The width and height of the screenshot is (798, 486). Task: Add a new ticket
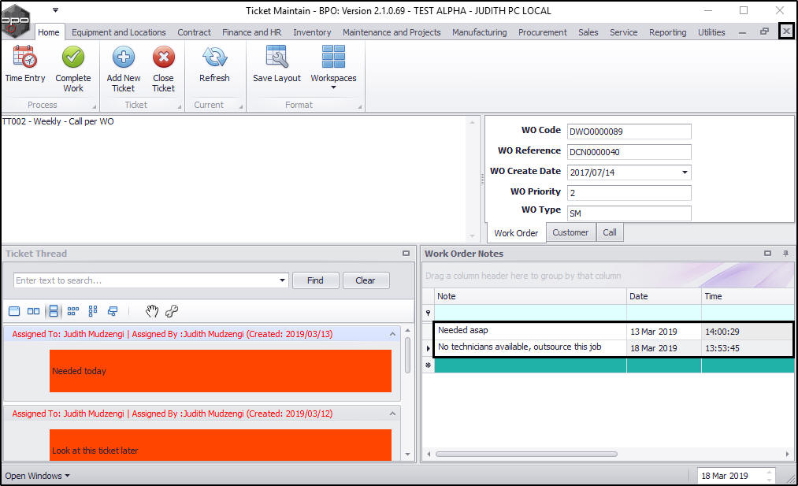(124, 69)
